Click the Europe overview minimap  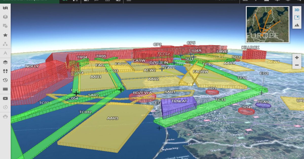(268, 24)
